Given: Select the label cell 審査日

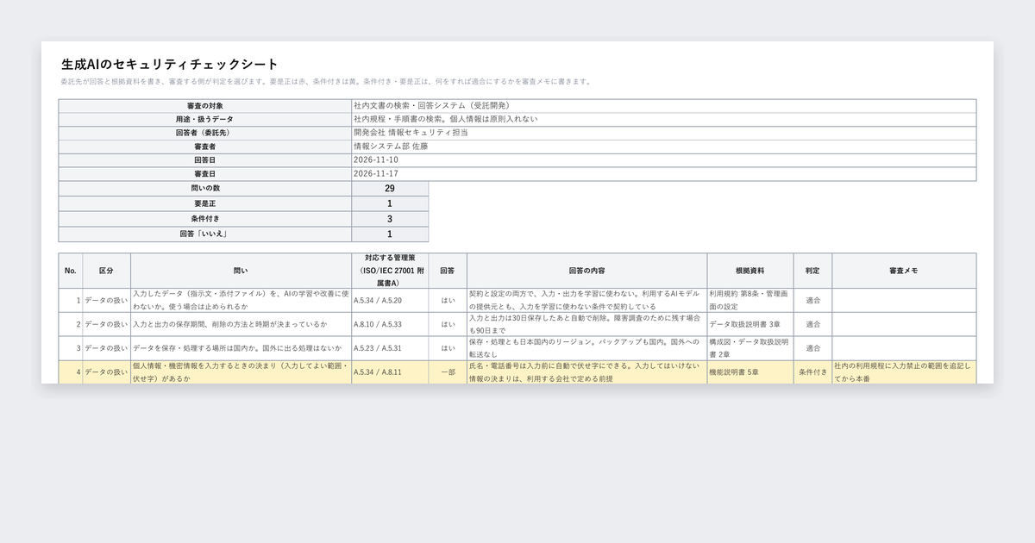Looking at the screenshot, I should [205, 174].
